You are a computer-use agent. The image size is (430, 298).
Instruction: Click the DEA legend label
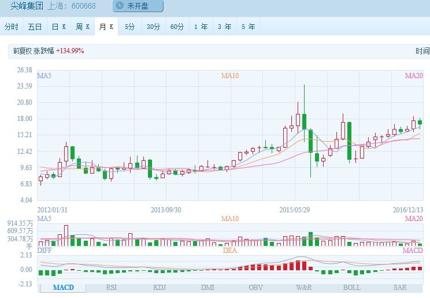coord(230,251)
